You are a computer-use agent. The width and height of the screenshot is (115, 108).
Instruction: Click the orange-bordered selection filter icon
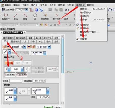46,25
